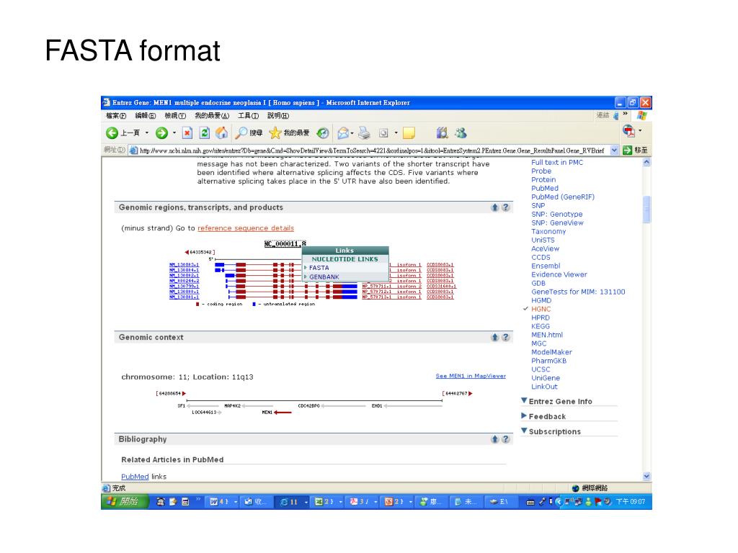Open the Word taskbar group button
This screenshot has height=553, width=738.
point(223,502)
